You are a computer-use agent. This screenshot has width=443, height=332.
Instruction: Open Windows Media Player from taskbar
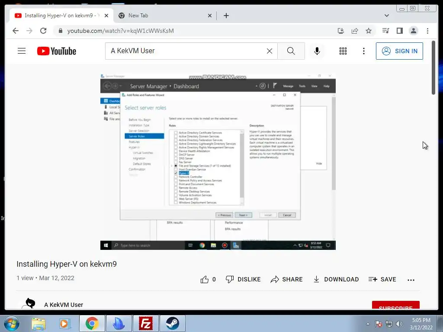coord(64,323)
